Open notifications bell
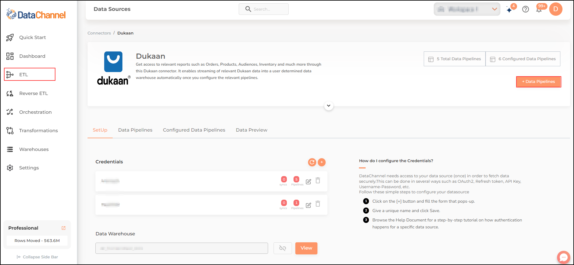The image size is (574, 265). [x=539, y=9]
